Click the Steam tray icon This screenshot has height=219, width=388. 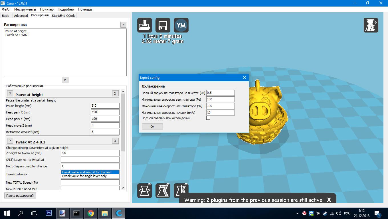(x=325, y=213)
